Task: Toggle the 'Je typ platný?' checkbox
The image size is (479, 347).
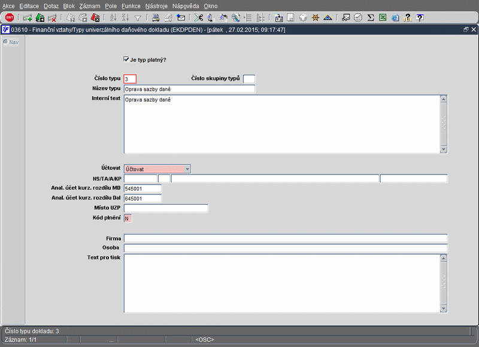Action: (126, 59)
